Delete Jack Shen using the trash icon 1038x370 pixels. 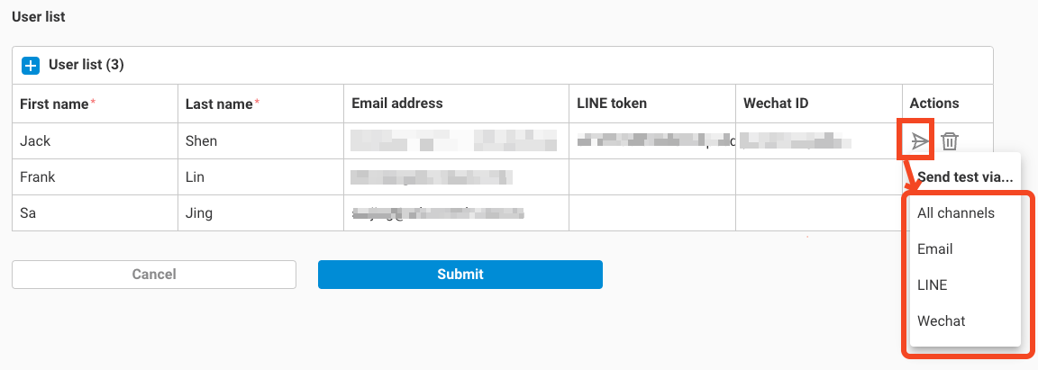pyautogui.click(x=950, y=141)
